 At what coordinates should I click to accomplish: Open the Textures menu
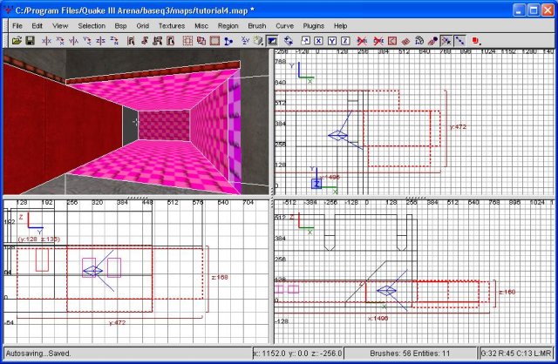(172, 26)
